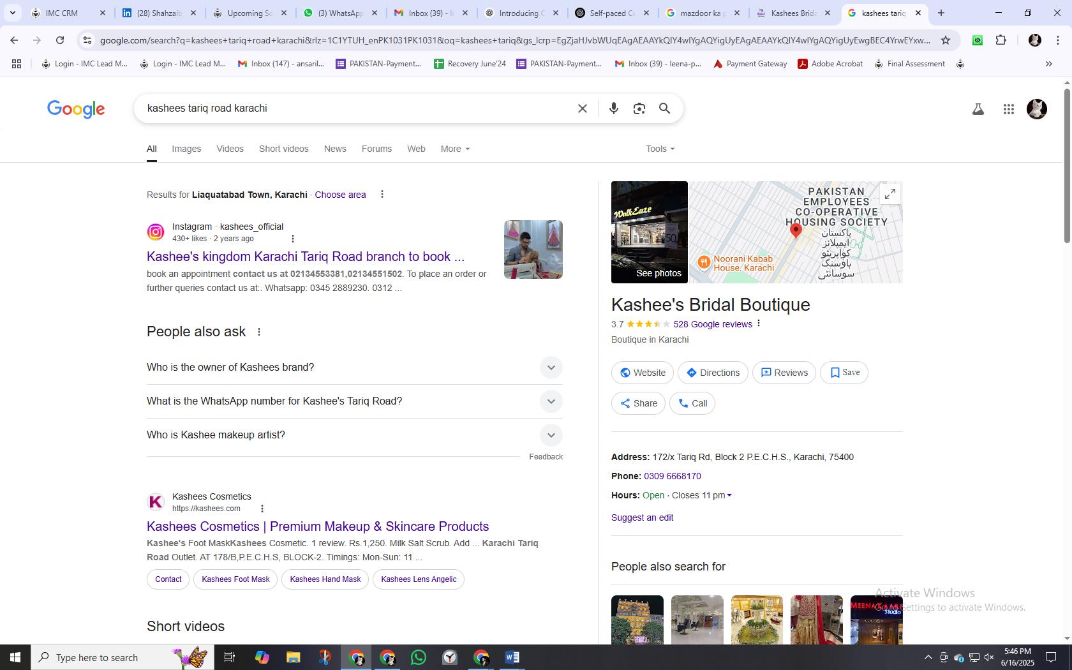Open Google Lens image search
1072x670 pixels.
pyautogui.click(x=639, y=108)
